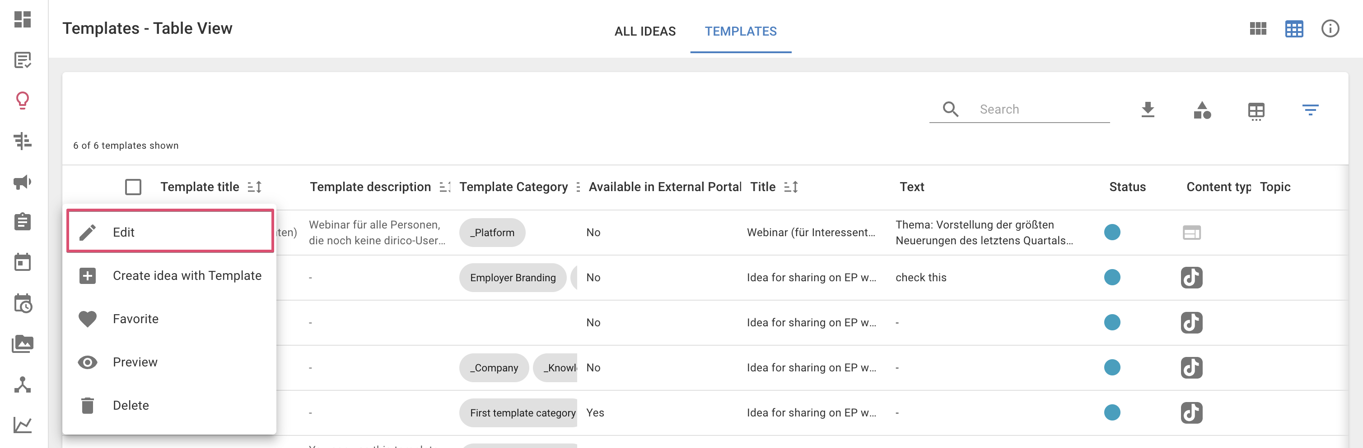The image size is (1363, 448).
Task: Click '6 of 6 templates shown' label
Action: pos(126,145)
